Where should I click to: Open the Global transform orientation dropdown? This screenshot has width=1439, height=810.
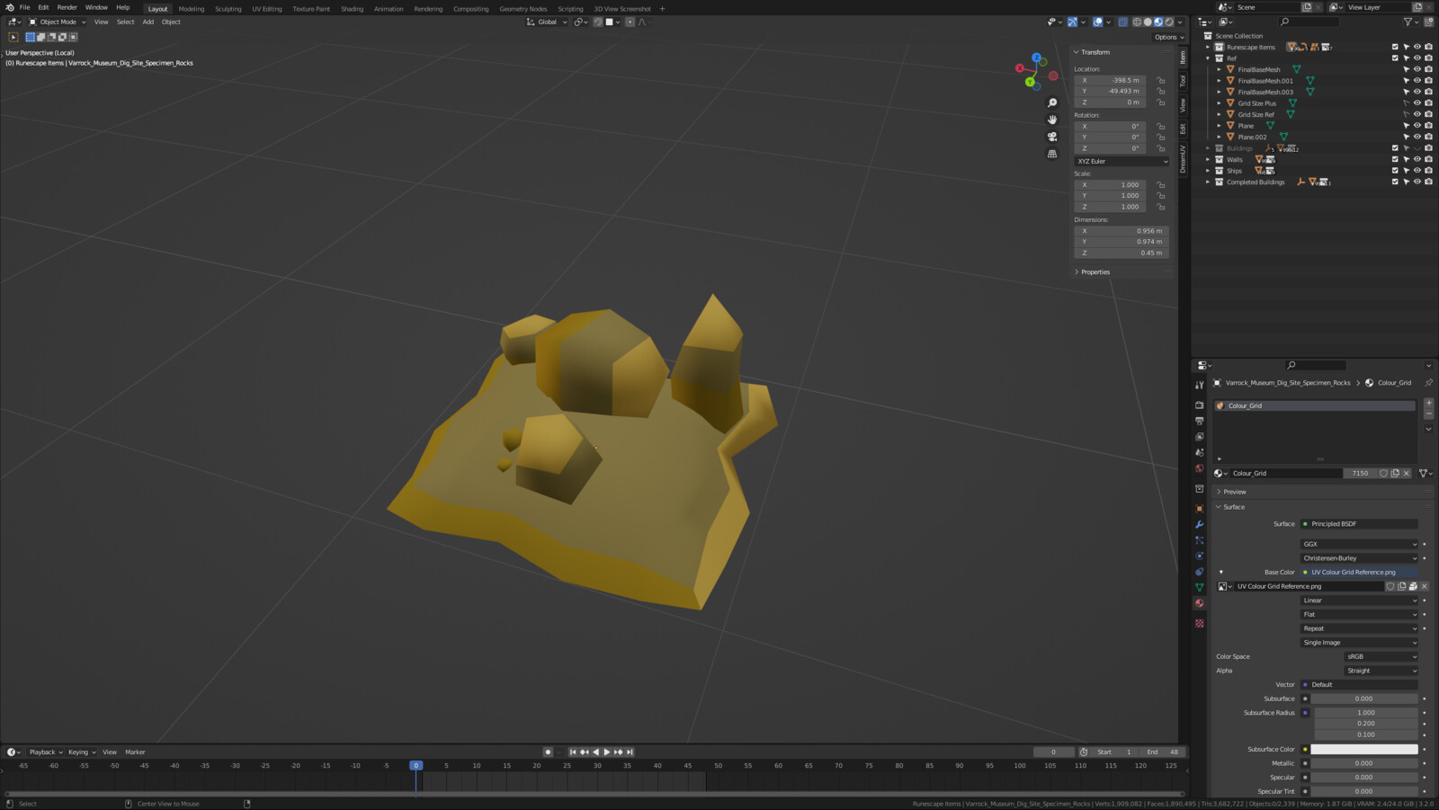click(547, 22)
